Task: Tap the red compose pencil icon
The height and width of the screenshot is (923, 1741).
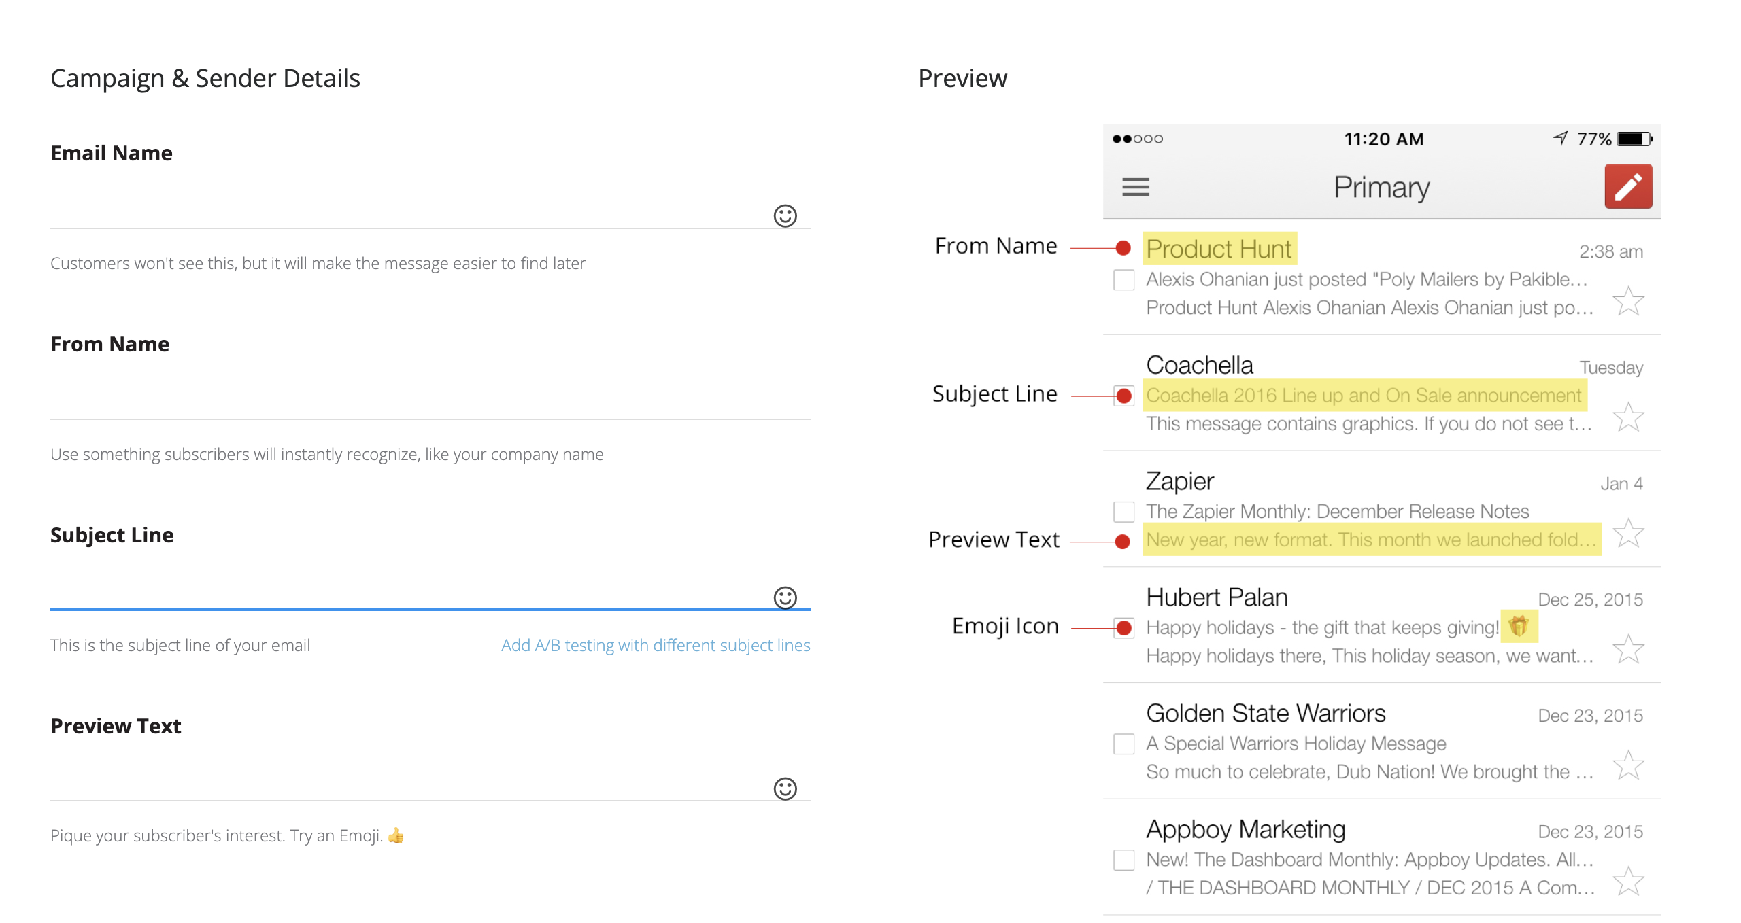Action: point(1628,186)
